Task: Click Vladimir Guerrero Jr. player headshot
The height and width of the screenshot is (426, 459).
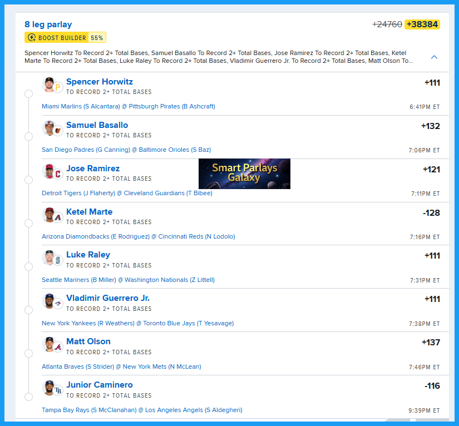Action: pos(49,301)
